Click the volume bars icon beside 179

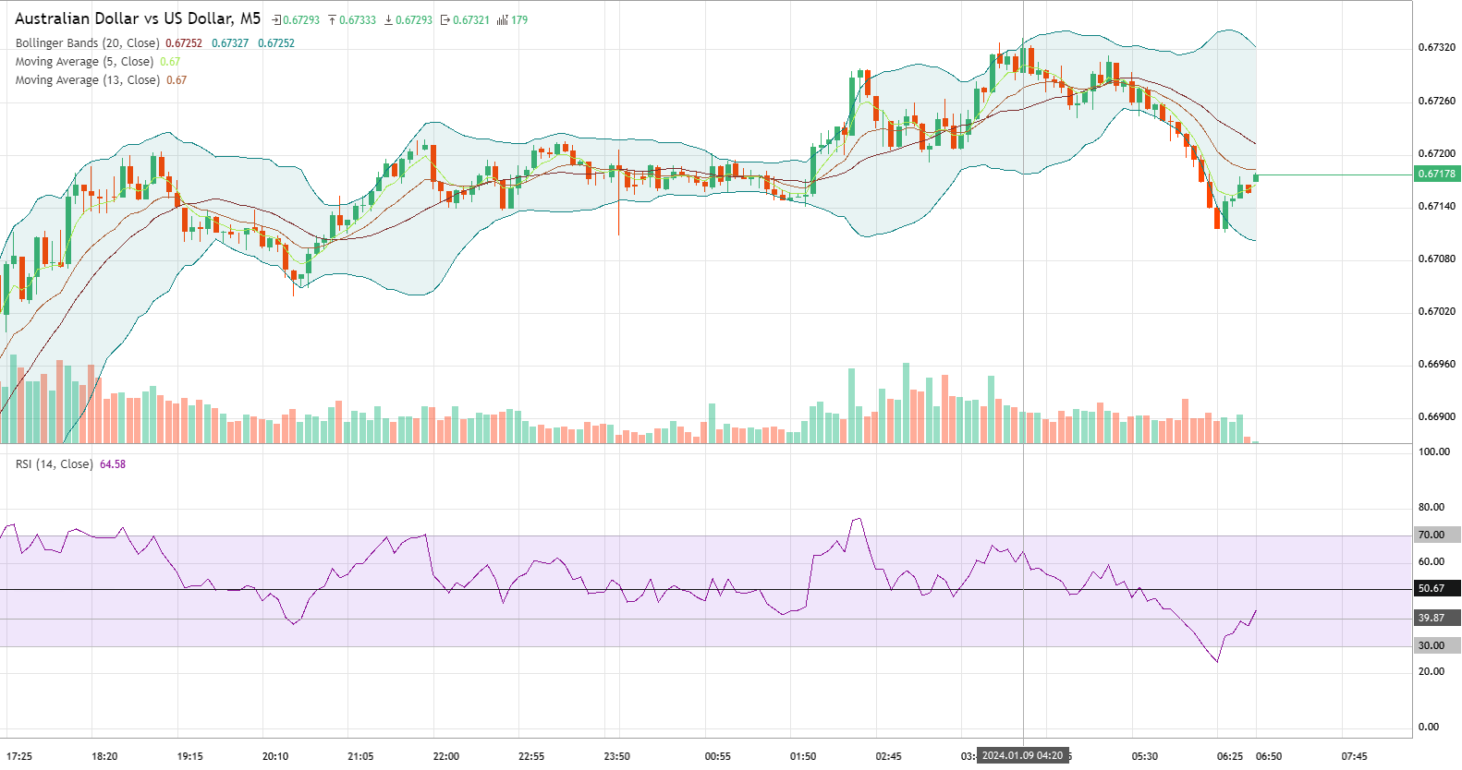pos(502,20)
